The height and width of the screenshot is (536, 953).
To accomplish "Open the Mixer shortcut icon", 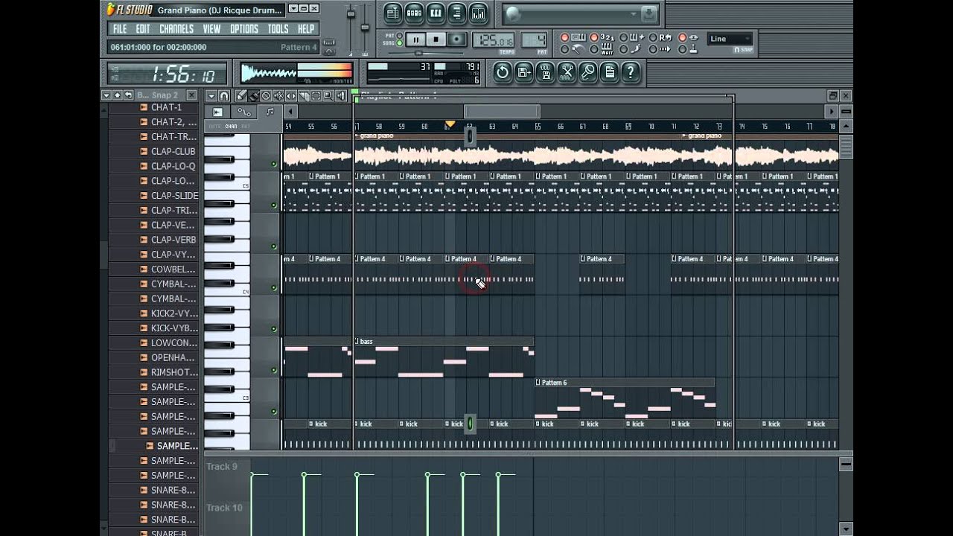I will pyautogui.click(x=478, y=13).
